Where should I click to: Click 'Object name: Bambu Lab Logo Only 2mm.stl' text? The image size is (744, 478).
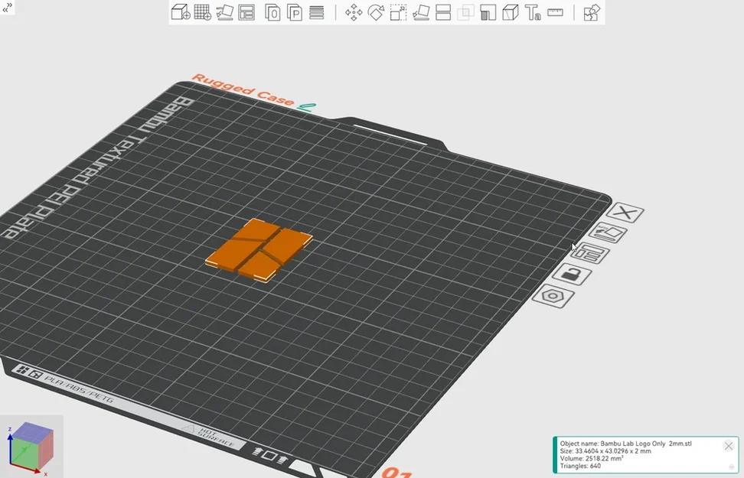point(625,444)
